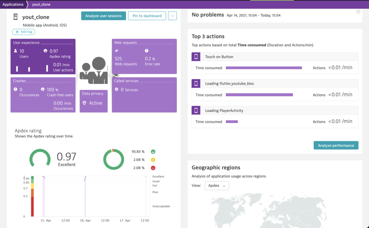This screenshot has width=369, height=228.
Task: Select the yout_clone breadcrumb item
Action: [x=41, y=4]
